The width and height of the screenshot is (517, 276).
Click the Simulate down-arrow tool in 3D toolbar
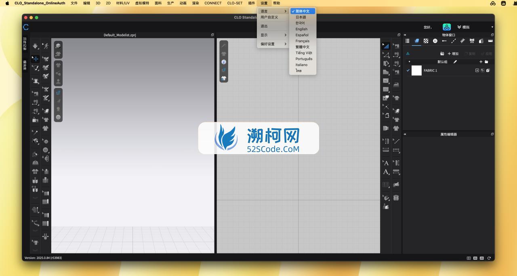coord(36,46)
